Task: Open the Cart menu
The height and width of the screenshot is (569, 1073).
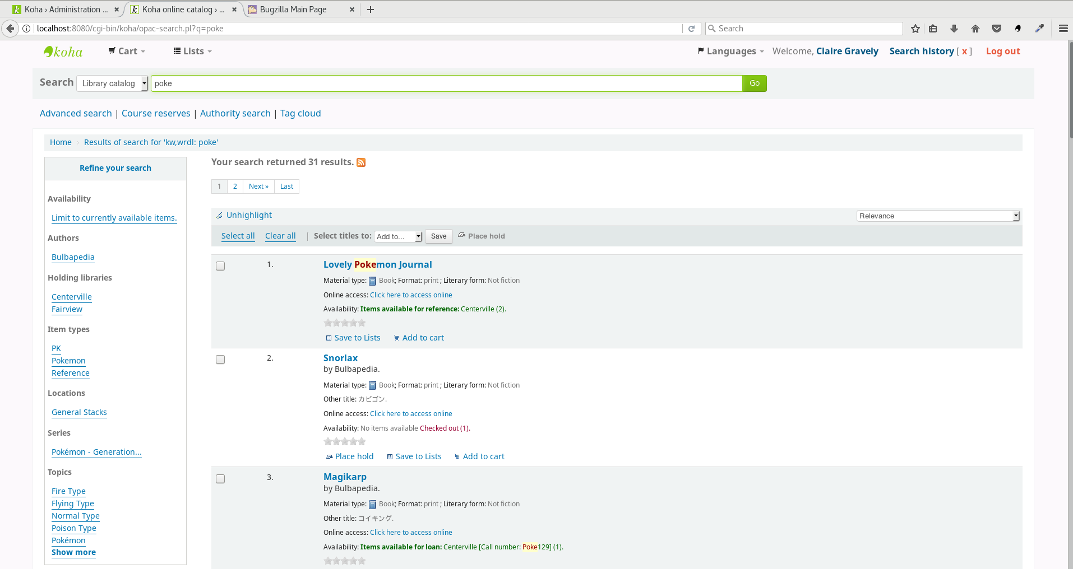Action: [x=127, y=52]
